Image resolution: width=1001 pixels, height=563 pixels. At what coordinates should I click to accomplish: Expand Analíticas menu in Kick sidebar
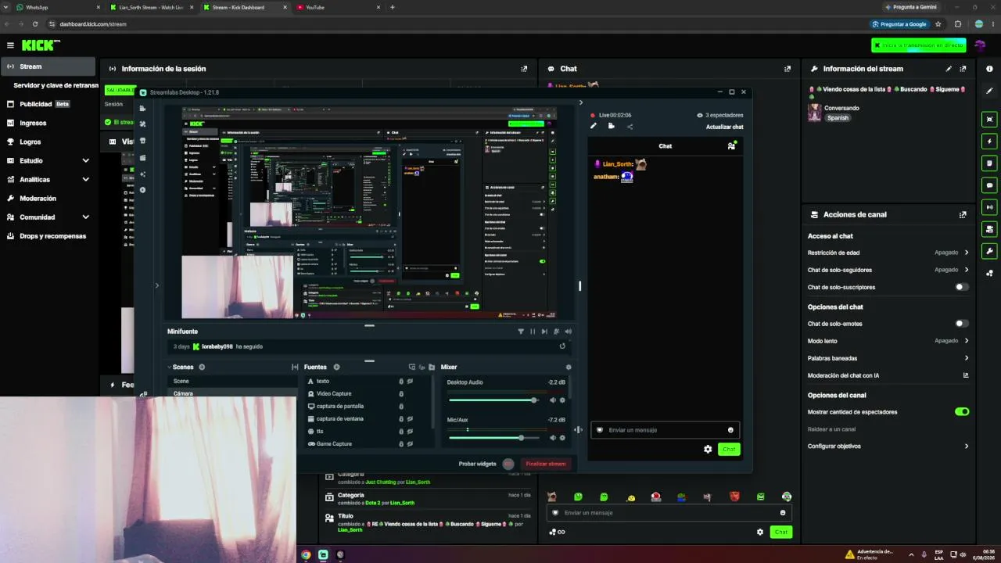(x=85, y=179)
